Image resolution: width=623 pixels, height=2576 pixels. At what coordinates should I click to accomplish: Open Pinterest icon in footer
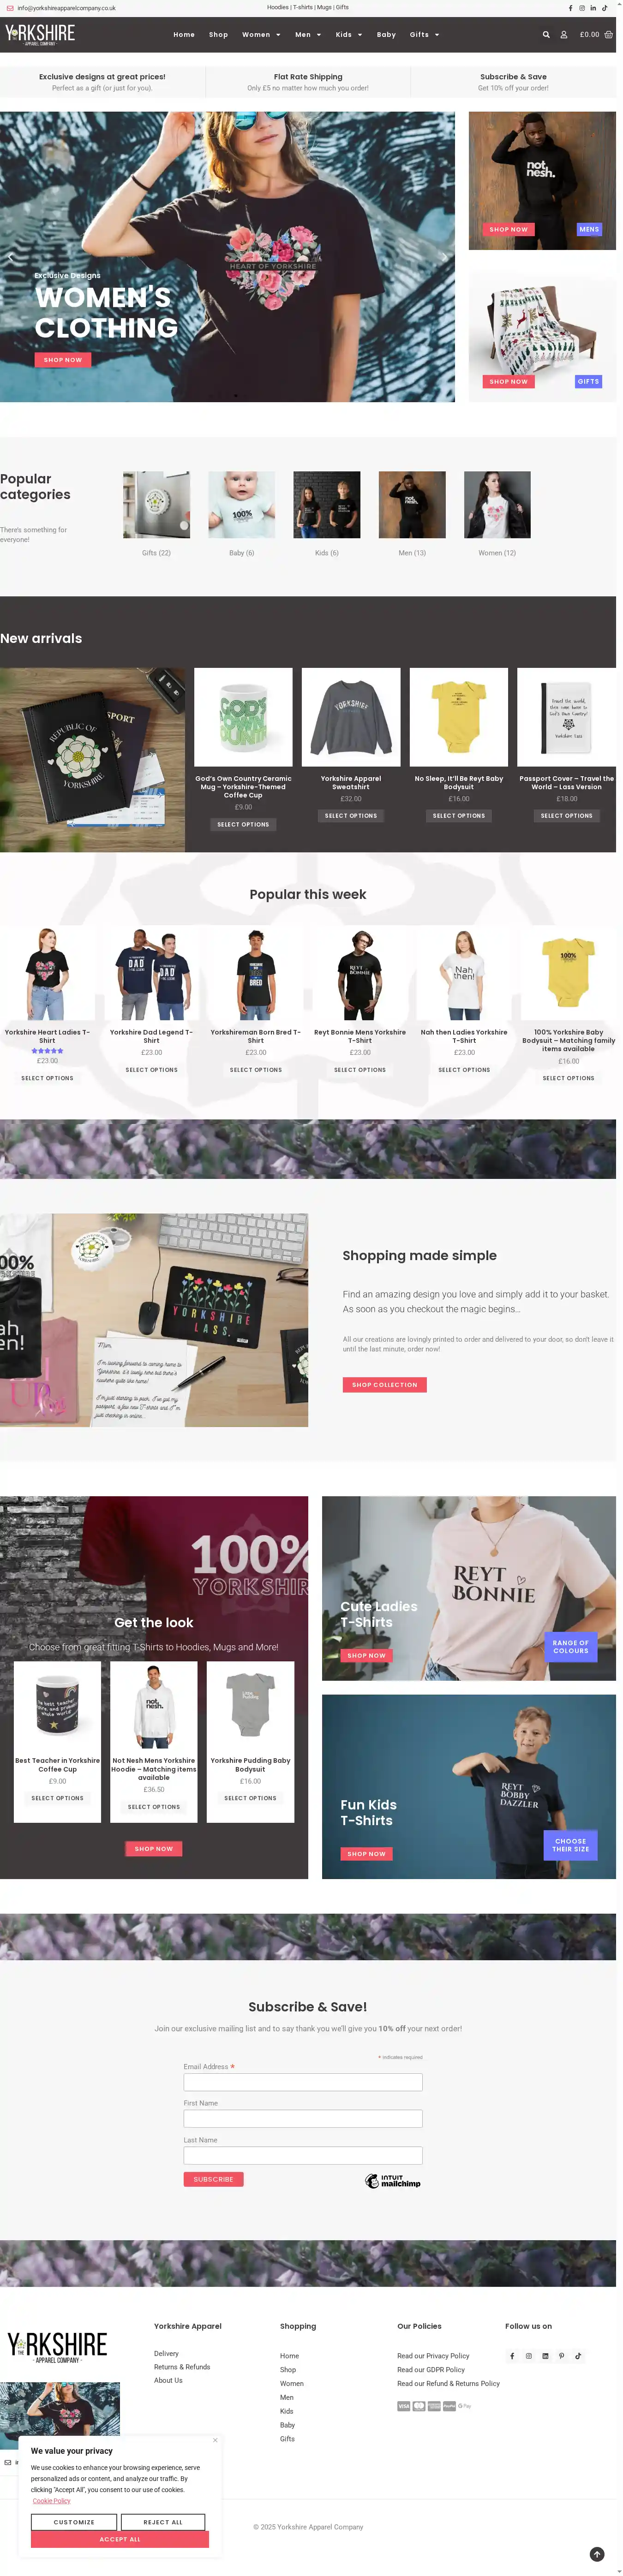pos(561,2355)
